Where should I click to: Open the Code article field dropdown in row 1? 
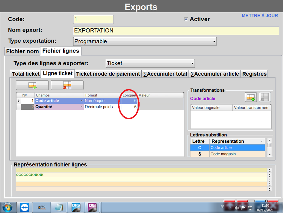coord(81,101)
